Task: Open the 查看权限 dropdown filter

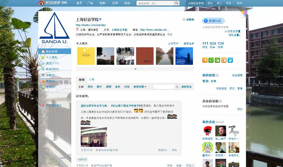Action: click(140, 87)
